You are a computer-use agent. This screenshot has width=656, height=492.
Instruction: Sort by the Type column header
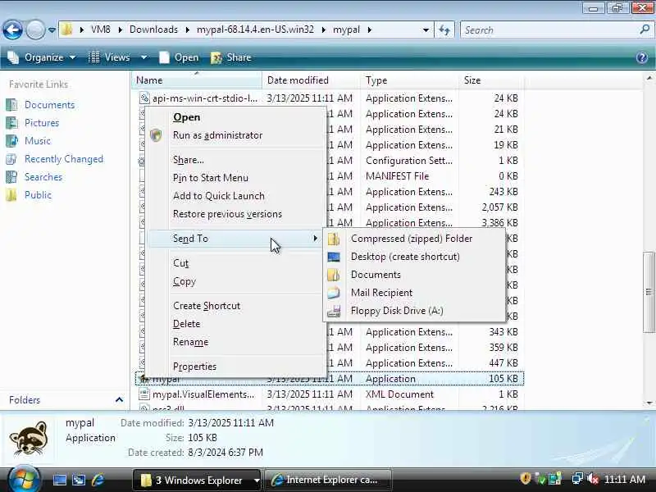410,80
